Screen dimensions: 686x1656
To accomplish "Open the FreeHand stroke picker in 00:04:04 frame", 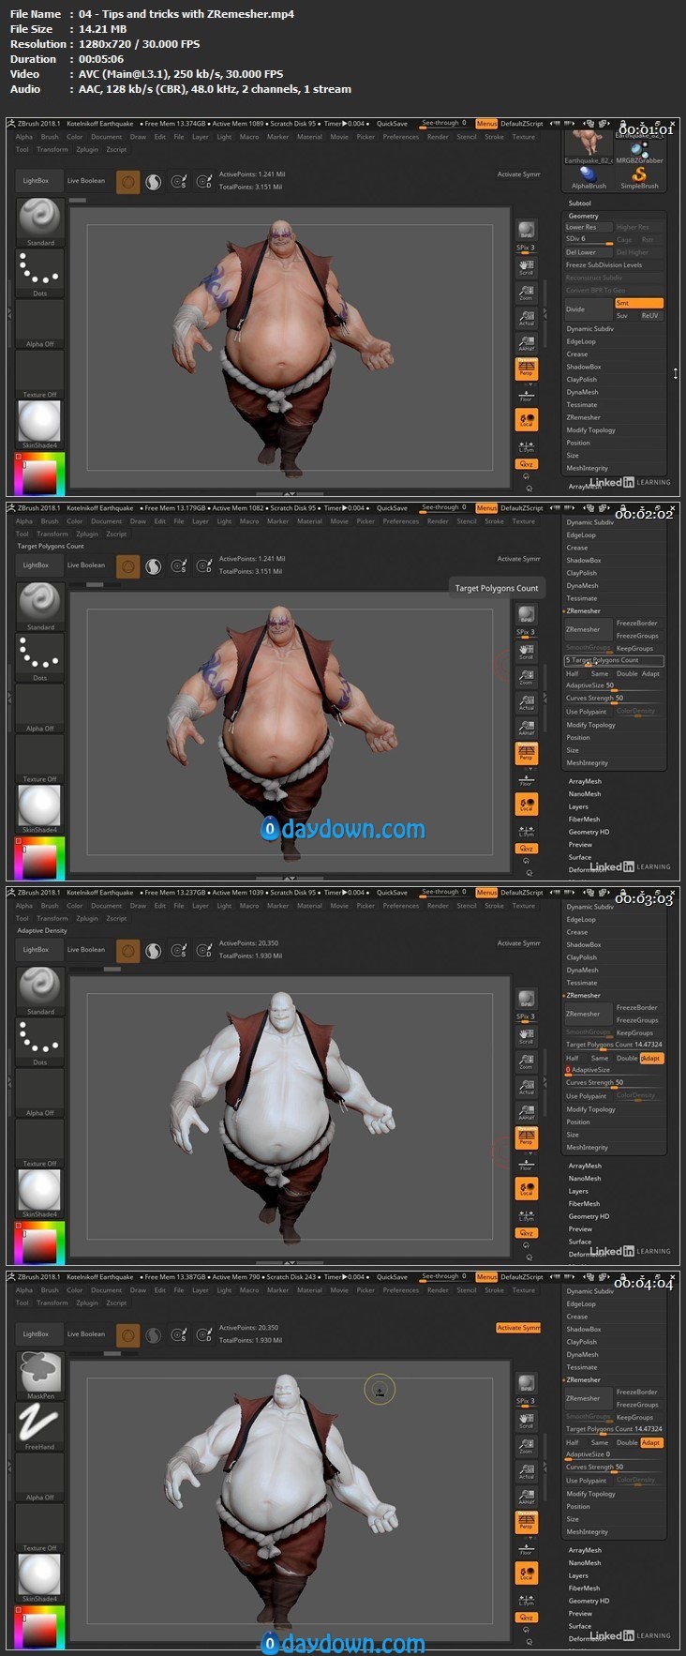I will [x=39, y=1426].
